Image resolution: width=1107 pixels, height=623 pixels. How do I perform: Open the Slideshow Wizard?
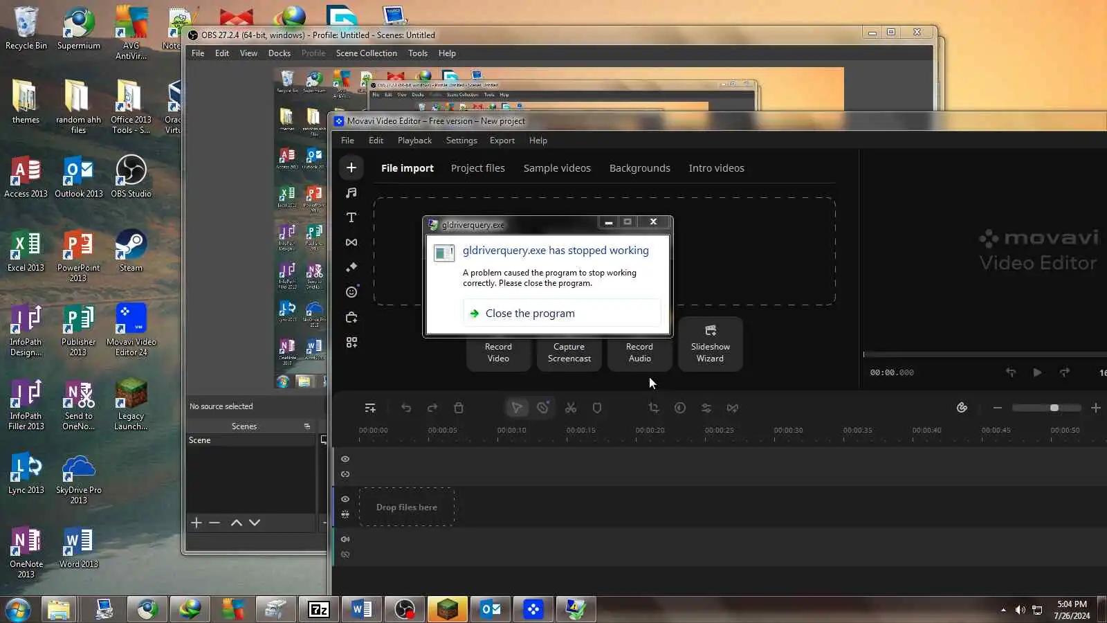711,344
